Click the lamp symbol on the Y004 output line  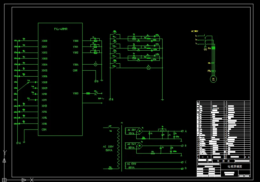[96, 65]
